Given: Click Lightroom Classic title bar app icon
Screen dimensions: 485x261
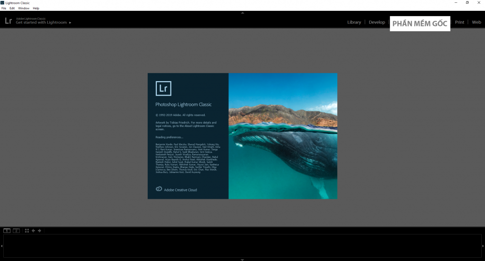Looking at the screenshot, I should tap(2, 3).
